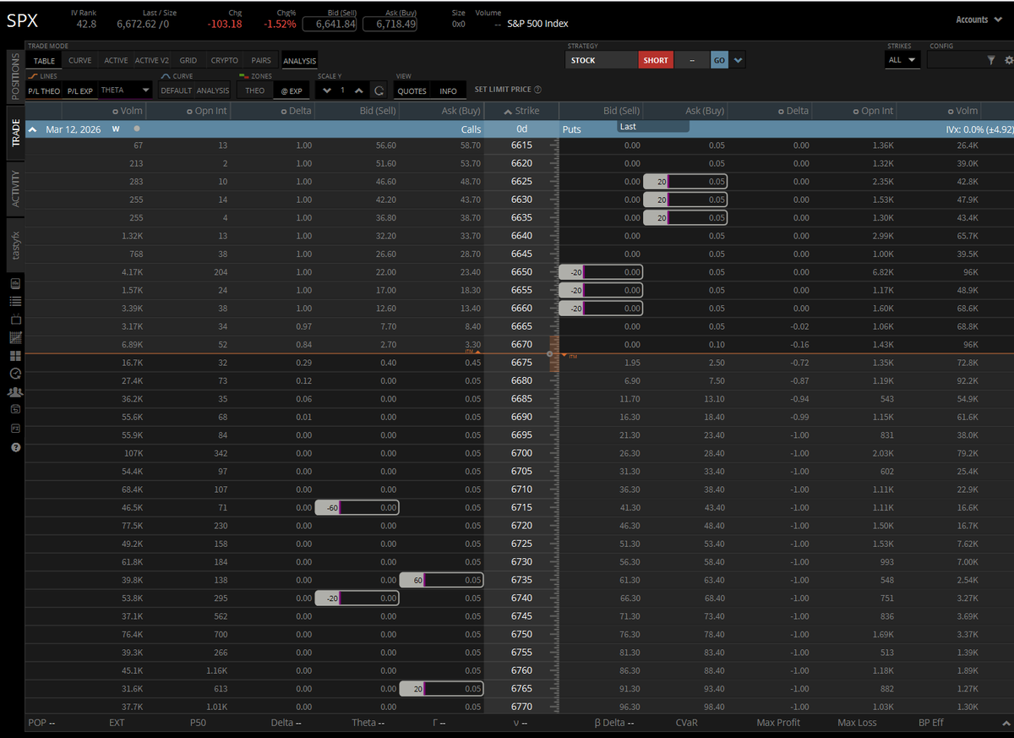This screenshot has height=738, width=1014.
Task: Open the POSITIONS vertical side tab
Action: [x=14, y=77]
